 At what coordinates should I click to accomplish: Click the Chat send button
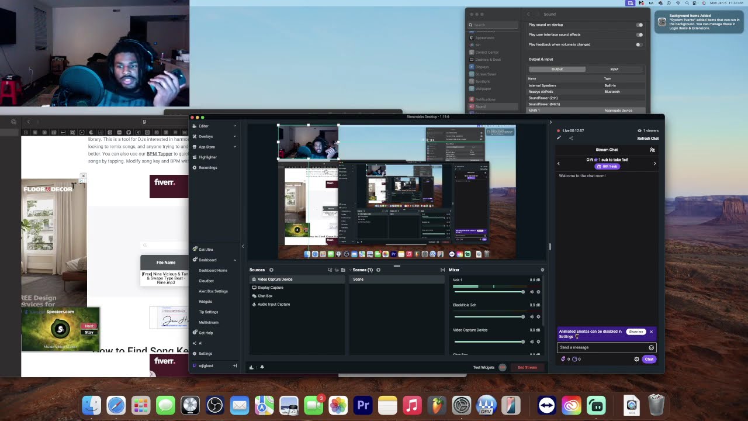649,359
